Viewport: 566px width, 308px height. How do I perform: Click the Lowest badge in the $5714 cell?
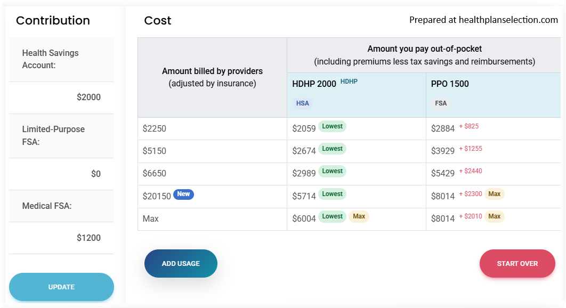tap(332, 194)
